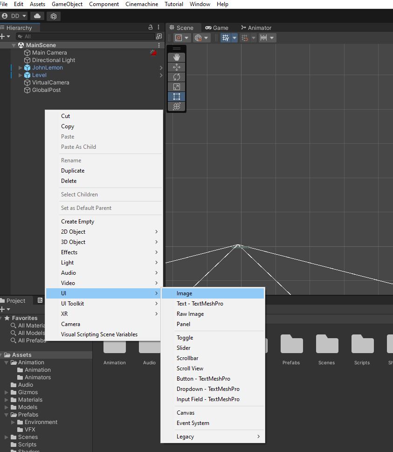Viewport: 393px width, 452px height.
Task: Select GlobalPost in Hierarchy
Action: coord(47,90)
